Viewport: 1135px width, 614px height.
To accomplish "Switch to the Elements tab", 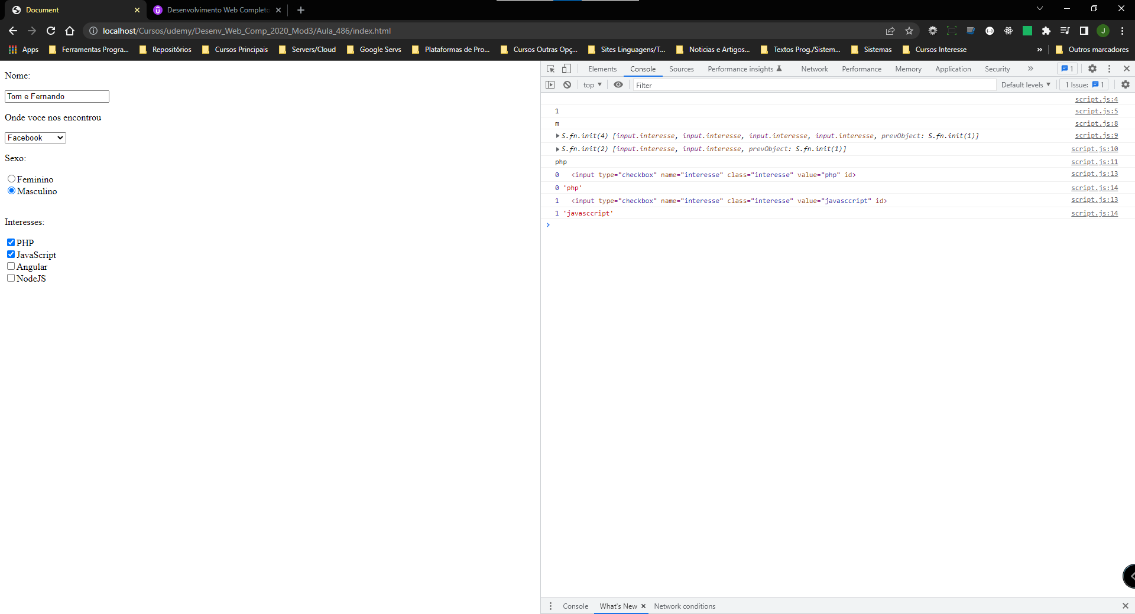I will click(602, 69).
